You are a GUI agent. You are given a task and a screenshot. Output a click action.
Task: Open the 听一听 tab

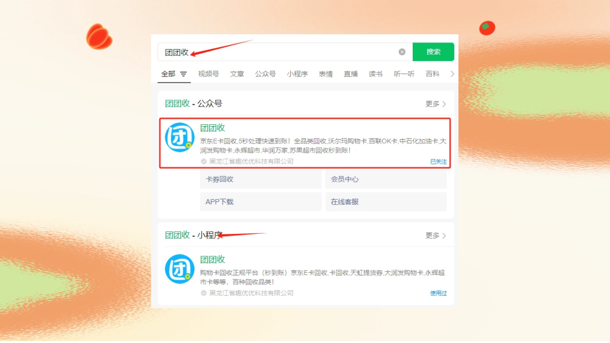click(404, 74)
